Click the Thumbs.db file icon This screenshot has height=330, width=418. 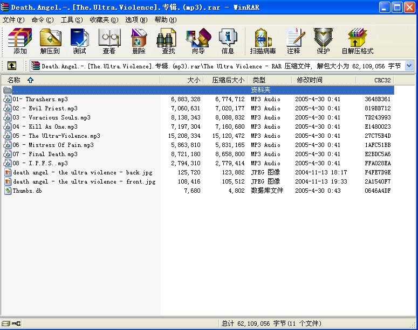[8, 191]
